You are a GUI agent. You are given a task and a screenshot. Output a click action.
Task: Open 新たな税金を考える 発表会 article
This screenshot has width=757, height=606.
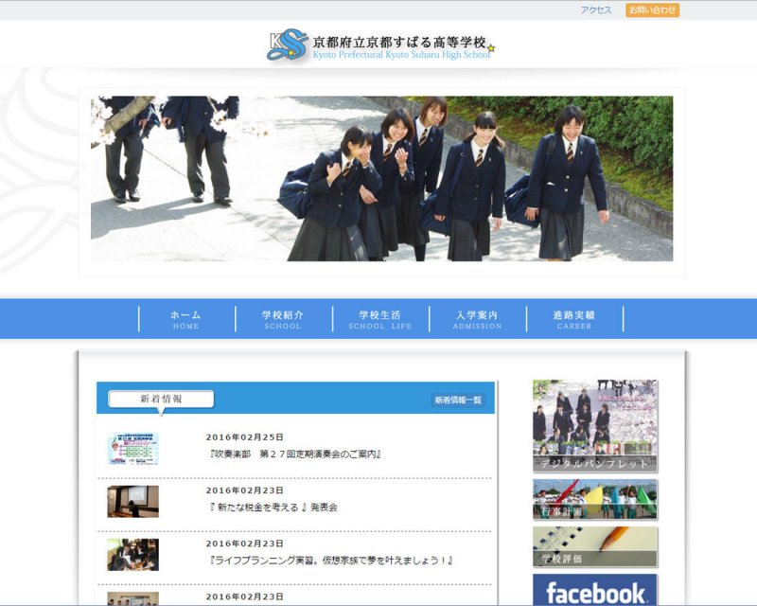(x=273, y=508)
